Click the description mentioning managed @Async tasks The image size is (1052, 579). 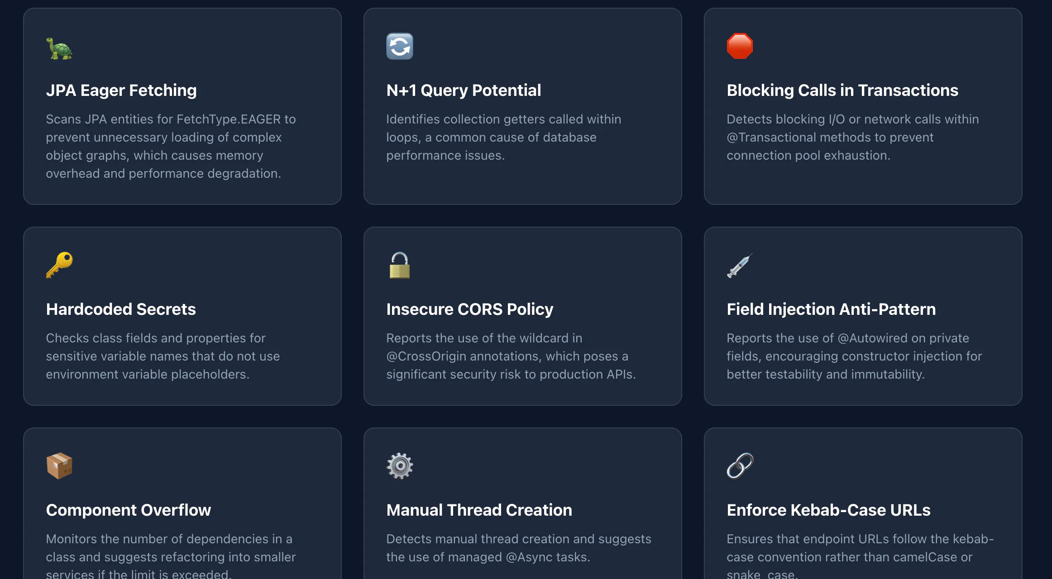click(519, 548)
